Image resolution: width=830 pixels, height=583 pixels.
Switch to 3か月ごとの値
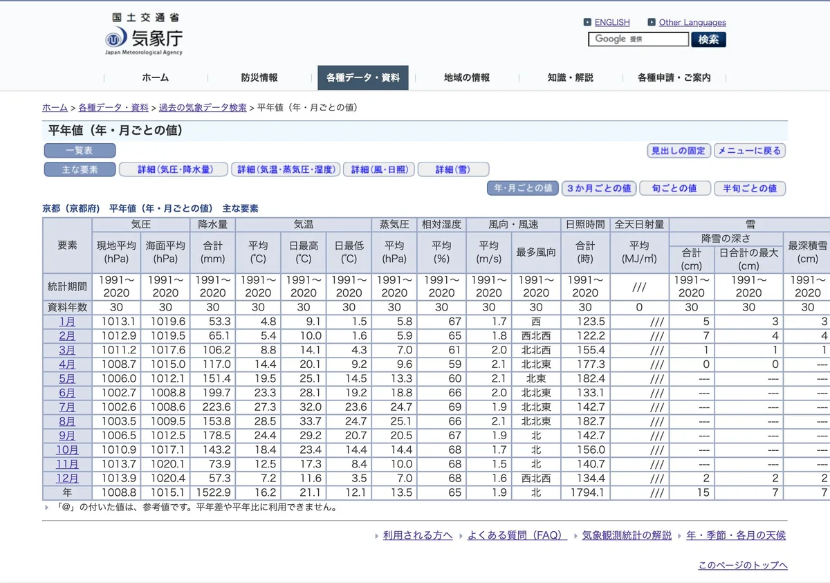tap(599, 188)
